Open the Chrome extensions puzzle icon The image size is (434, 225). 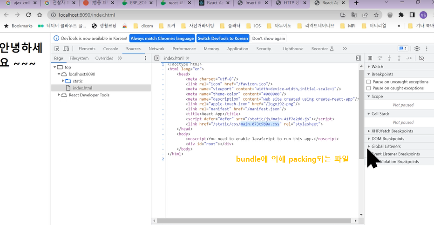pos(401,15)
